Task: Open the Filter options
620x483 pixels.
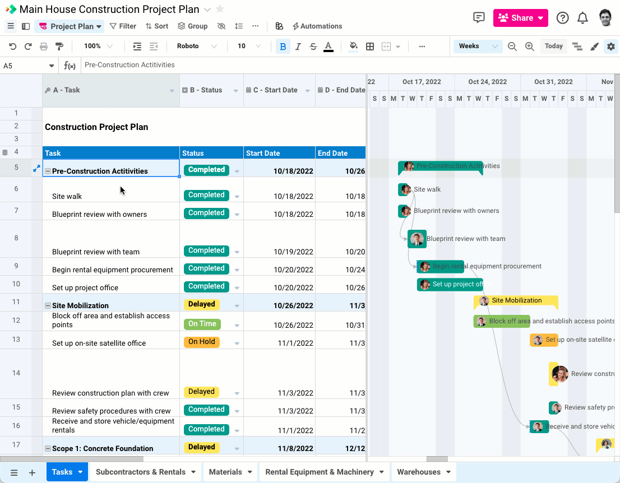Action: 123,26
